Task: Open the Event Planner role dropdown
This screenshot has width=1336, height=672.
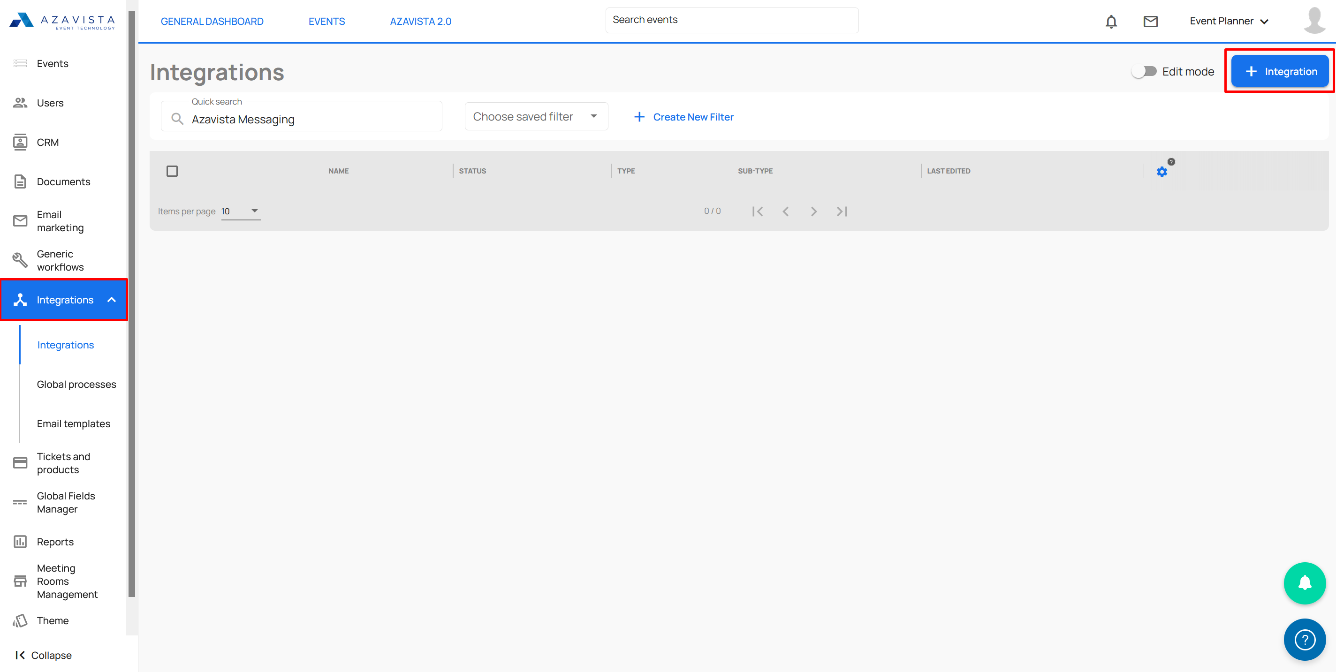Action: 1229,21
